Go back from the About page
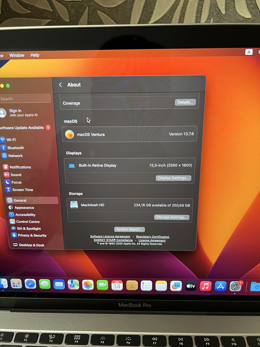This screenshot has height=347, width=260. click(60, 85)
